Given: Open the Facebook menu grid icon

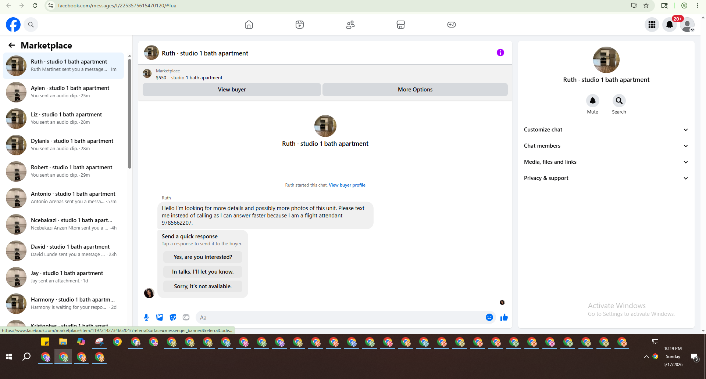Looking at the screenshot, I should click(x=652, y=25).
